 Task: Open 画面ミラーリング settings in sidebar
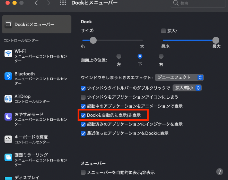tap(37, 160)
